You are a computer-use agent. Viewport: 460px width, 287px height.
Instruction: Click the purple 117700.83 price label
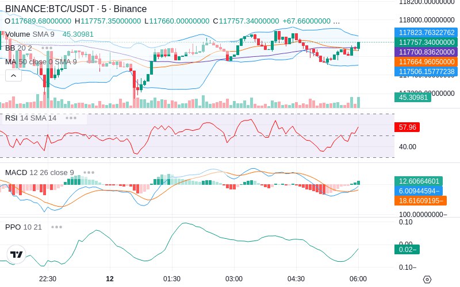pos(426,52)
